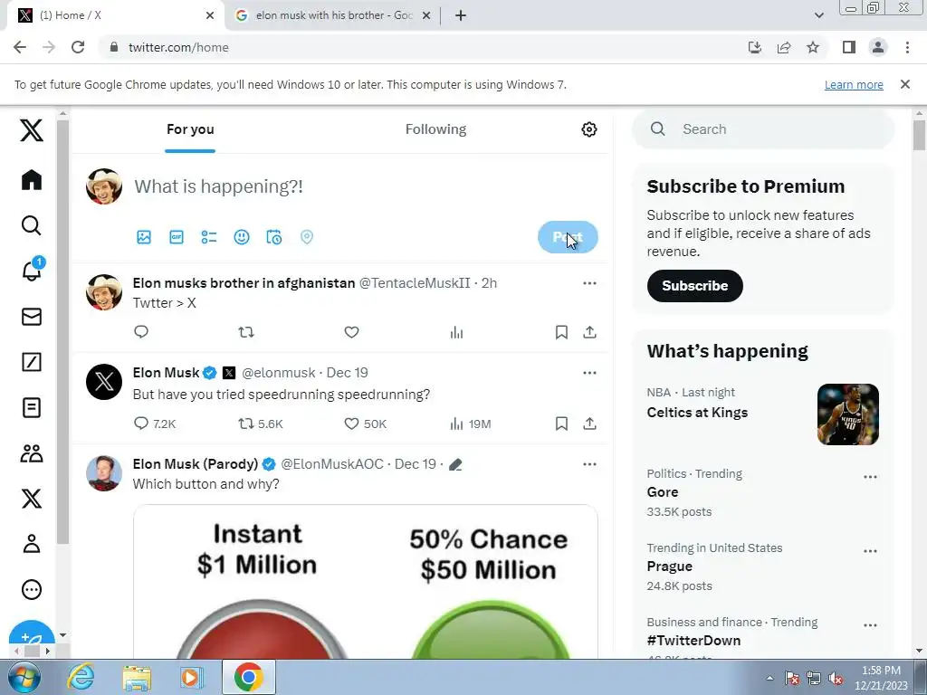Add a GIF to the post
This screenshot has width=927, height=695.
pos(177,237)
